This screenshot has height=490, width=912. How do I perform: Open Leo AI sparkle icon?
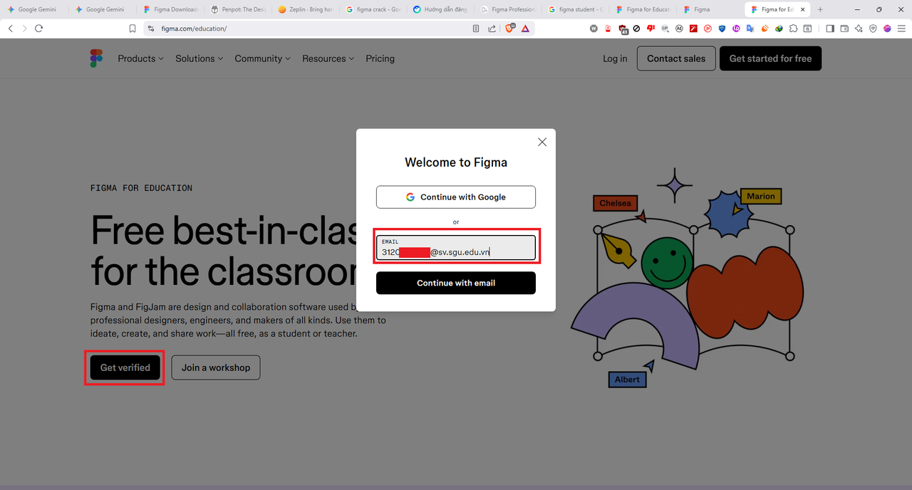pyautogui.click(x=859, y=28)
